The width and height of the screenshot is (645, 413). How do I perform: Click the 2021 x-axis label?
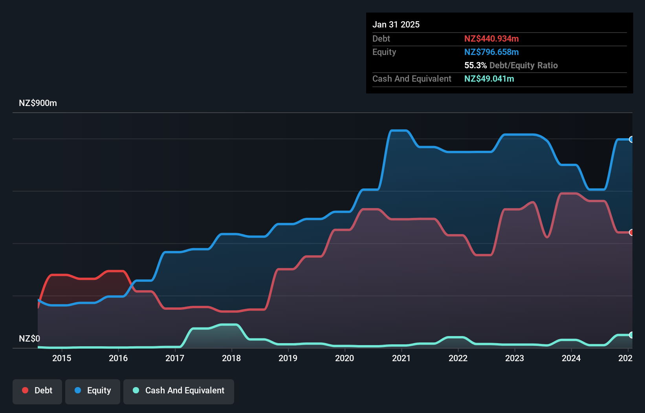point(401,358)
